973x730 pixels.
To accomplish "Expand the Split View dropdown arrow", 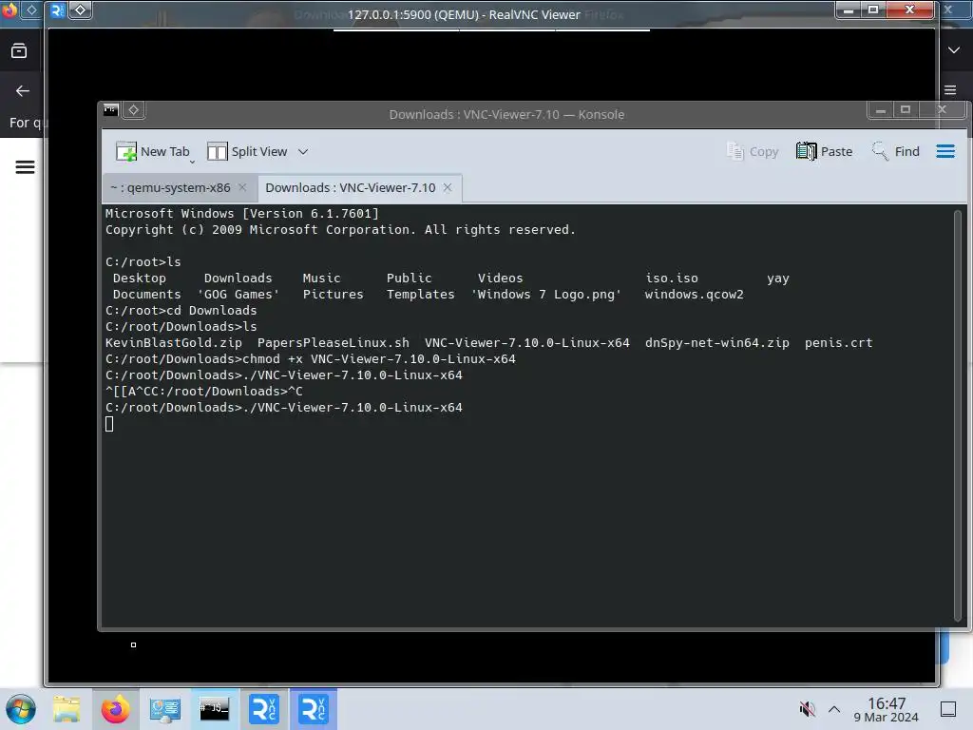I will pyautogui.click(x=303, y=151).
